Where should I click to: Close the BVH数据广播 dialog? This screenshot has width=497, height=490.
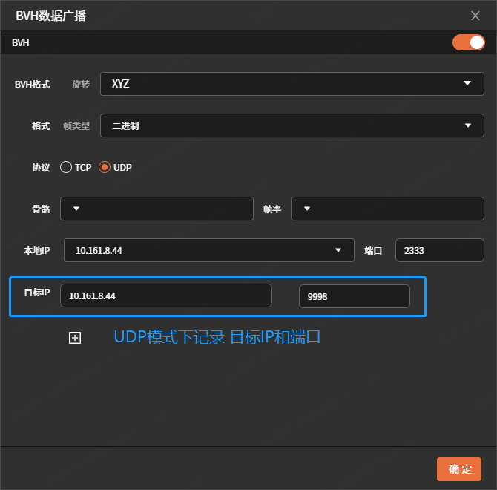click(x=475, y=16)
